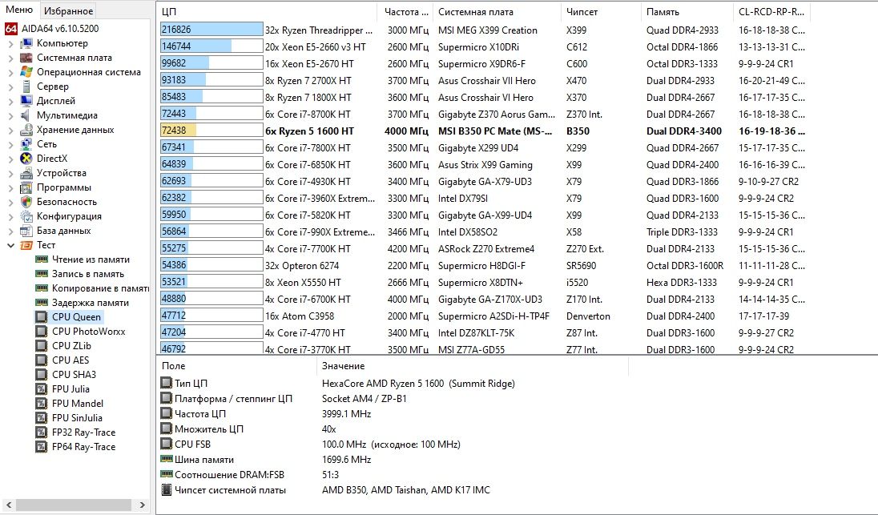Select the CPU Queen benchmark
The height and width of the screenshot is (515, 878).
[x=76, y=317]
